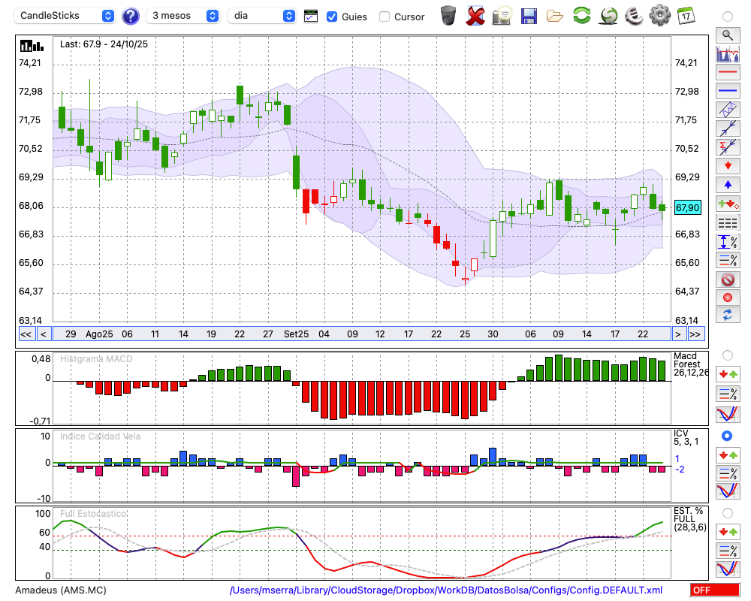The width and height of the screenshot is (751, 601).
Task: Click the blue up arrow marker tool
Action: pos(728,185)
